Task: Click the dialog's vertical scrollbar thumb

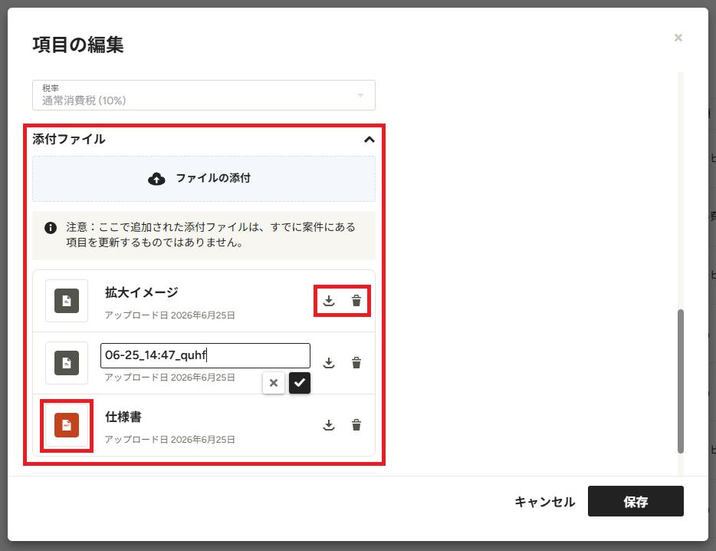Action: pyautogui.click(x=681, y=381)
